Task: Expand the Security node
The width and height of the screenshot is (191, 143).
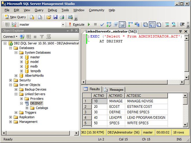Action: tap(11, 80)
